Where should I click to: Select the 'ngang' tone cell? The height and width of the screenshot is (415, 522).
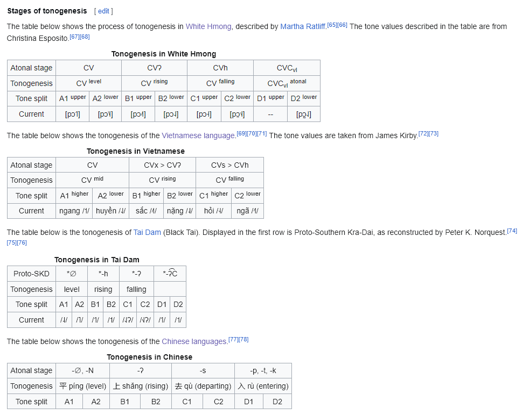click(x=74, y=211)
